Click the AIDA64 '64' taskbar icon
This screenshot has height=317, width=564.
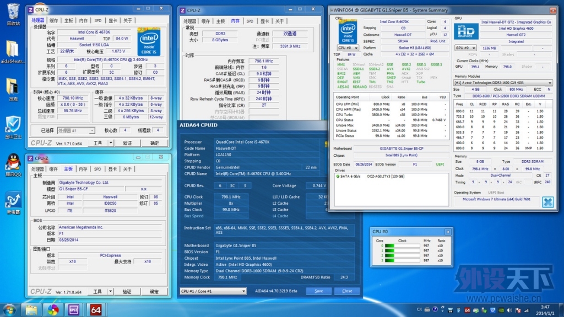click(x=96, y=310)
